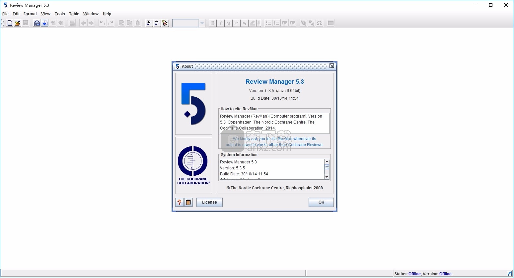Toggle bold formatting

pyautogui.click(x=213, y=23)
